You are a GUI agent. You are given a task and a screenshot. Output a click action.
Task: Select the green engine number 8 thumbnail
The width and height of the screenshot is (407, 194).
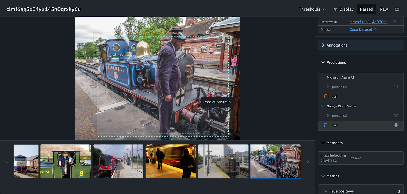pyautogui.click(x=66, y=161)
